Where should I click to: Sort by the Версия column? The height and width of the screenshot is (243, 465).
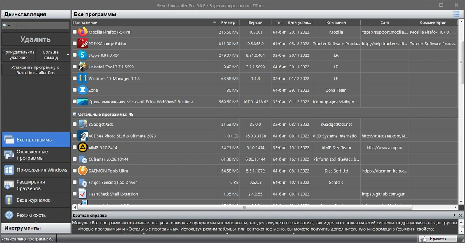[x=255, y=22]
